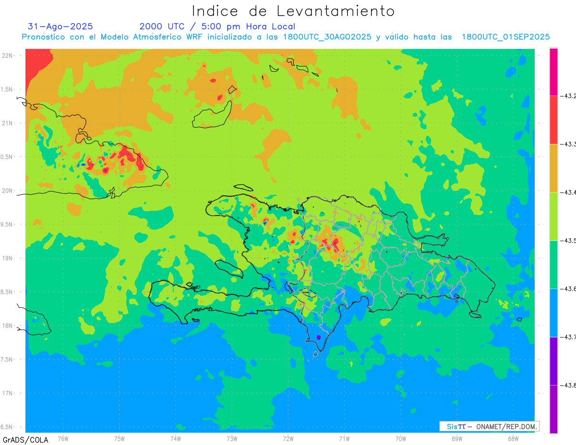
Task: Click the '75W' longitude label
Action: [120, 438]
